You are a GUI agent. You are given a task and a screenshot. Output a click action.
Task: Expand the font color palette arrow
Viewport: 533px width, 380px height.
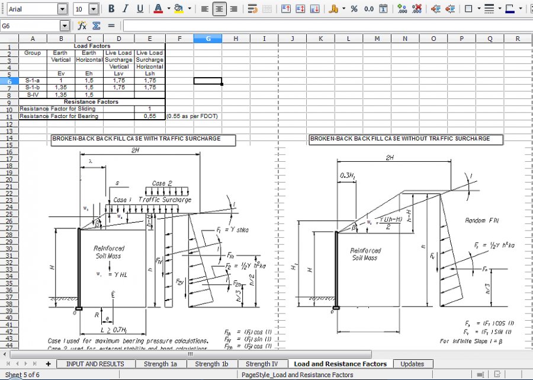(x=169, y=9)
